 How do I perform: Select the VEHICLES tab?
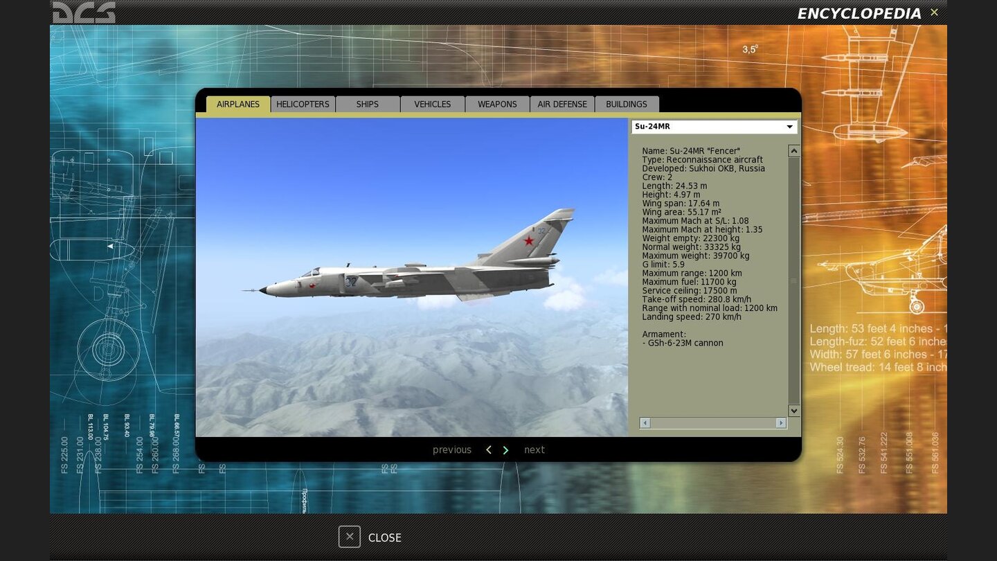(x=433, y=104)
